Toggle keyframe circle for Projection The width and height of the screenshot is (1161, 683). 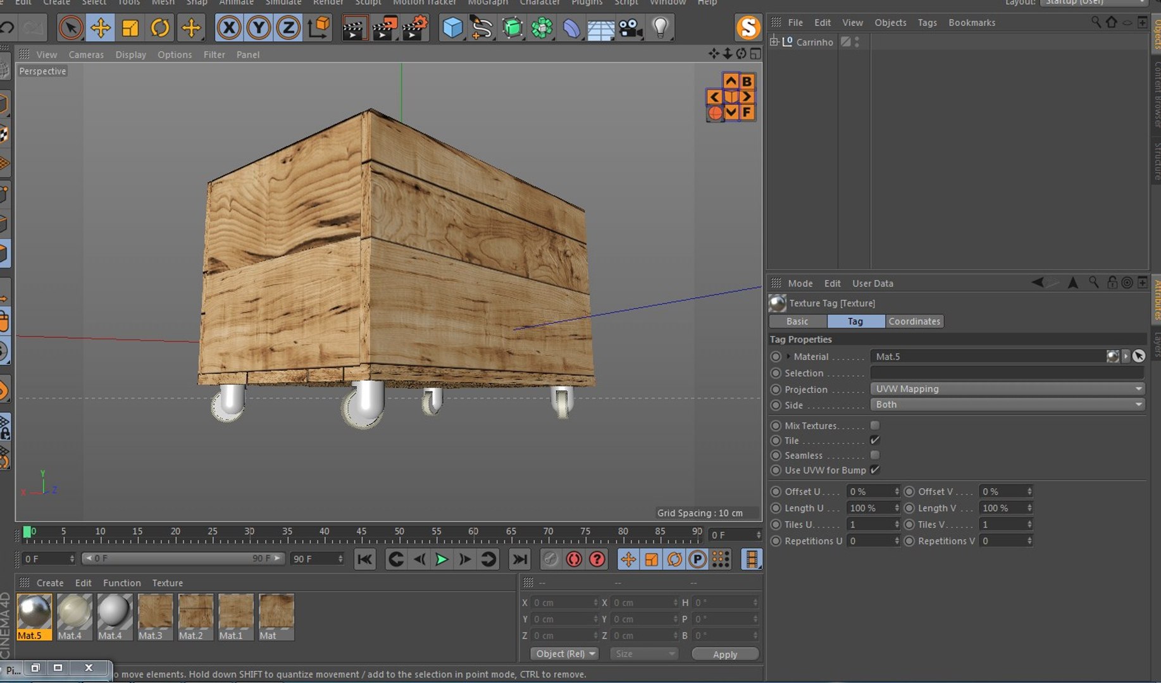[776, 389]
